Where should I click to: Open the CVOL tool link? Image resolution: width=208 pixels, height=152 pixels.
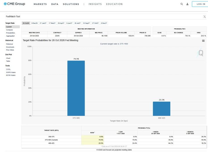(8, 69)
